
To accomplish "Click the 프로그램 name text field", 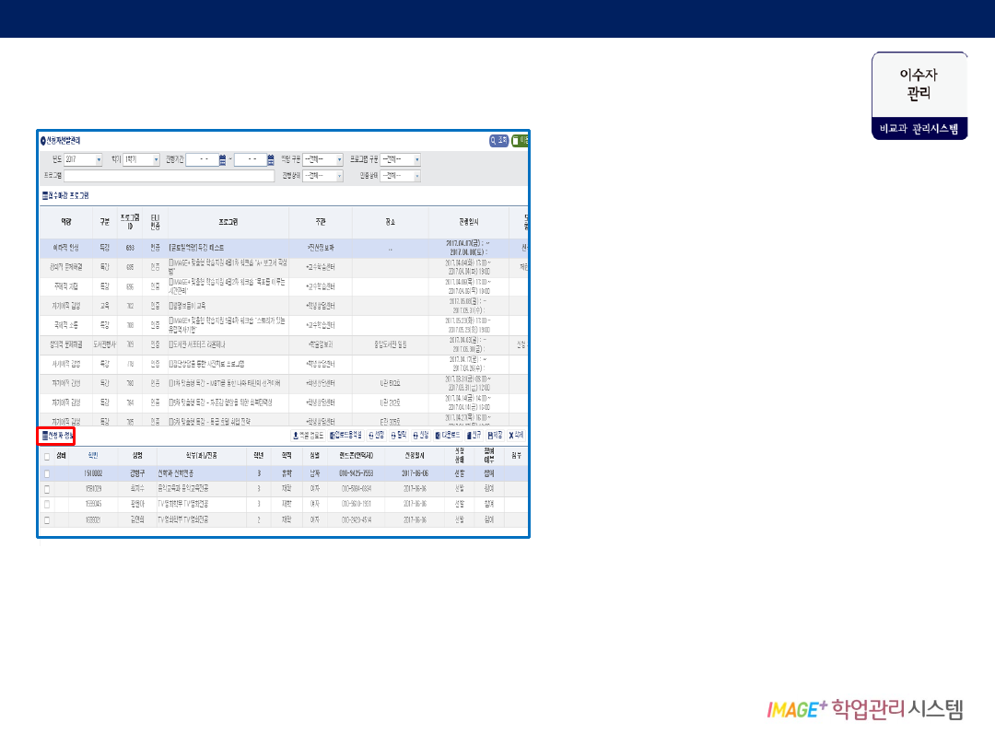I will pos(169,176).
